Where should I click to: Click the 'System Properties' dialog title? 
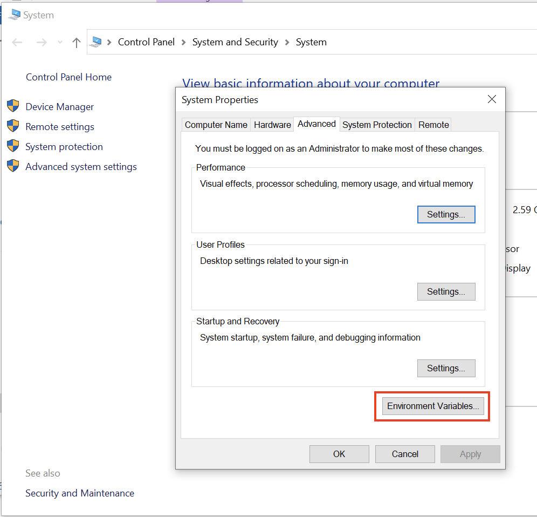click(220, 100)
